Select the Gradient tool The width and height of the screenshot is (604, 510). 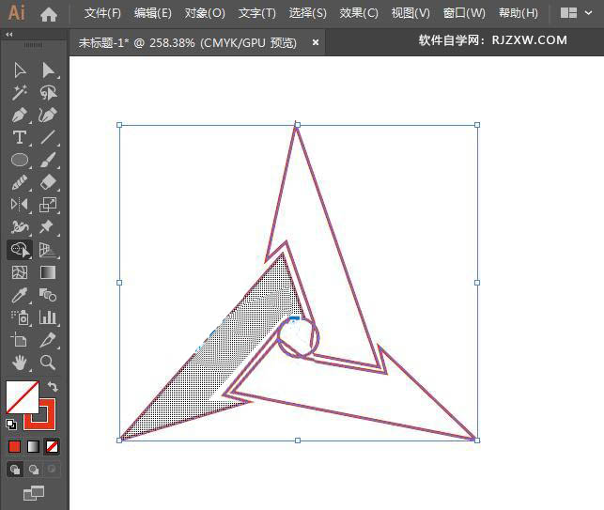pyautogui.click(x=48, y=272)
